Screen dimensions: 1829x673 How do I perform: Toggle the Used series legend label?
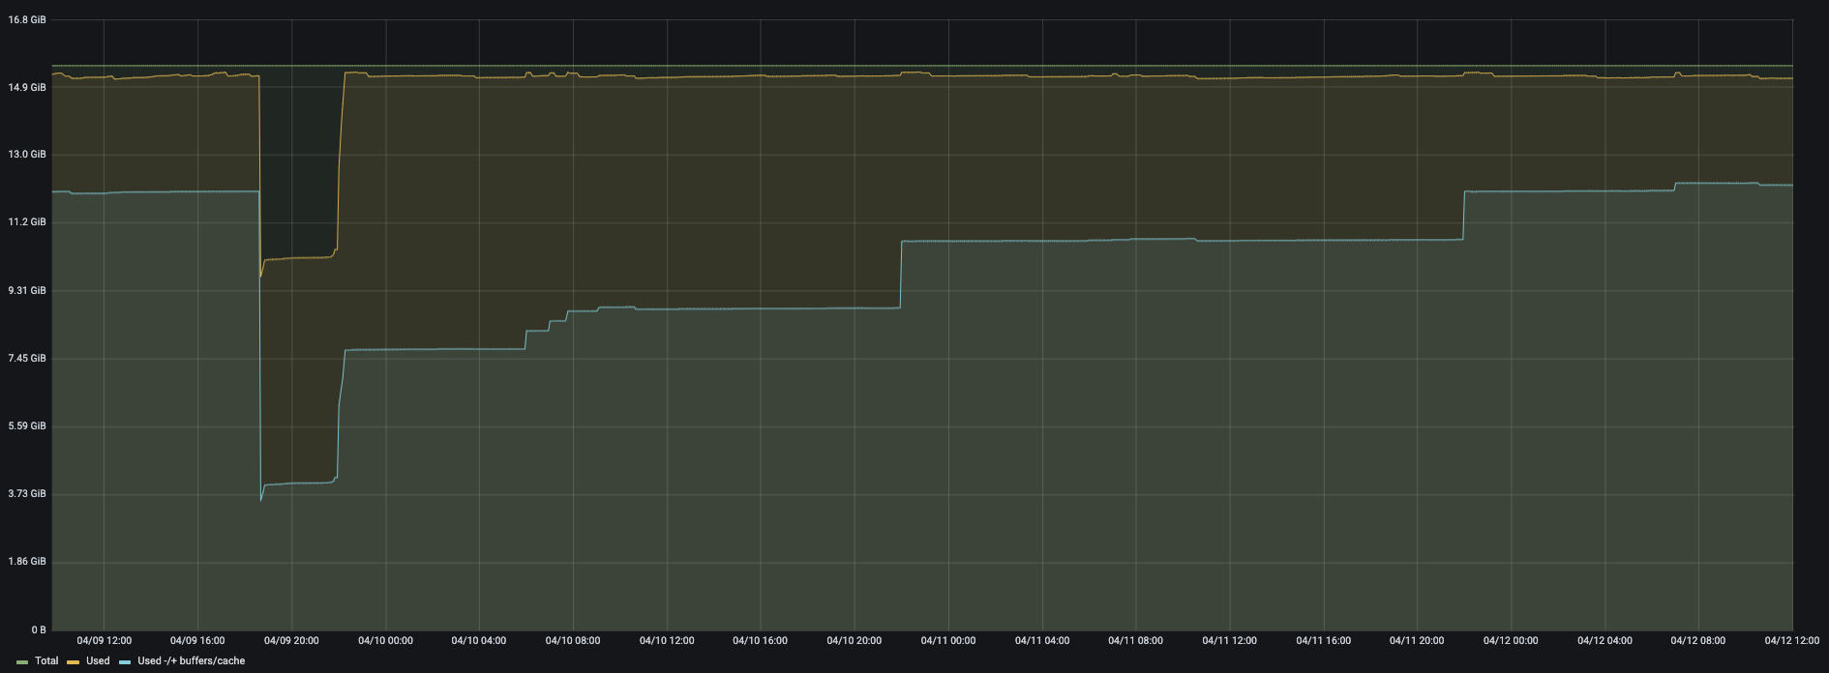(98, 661)
